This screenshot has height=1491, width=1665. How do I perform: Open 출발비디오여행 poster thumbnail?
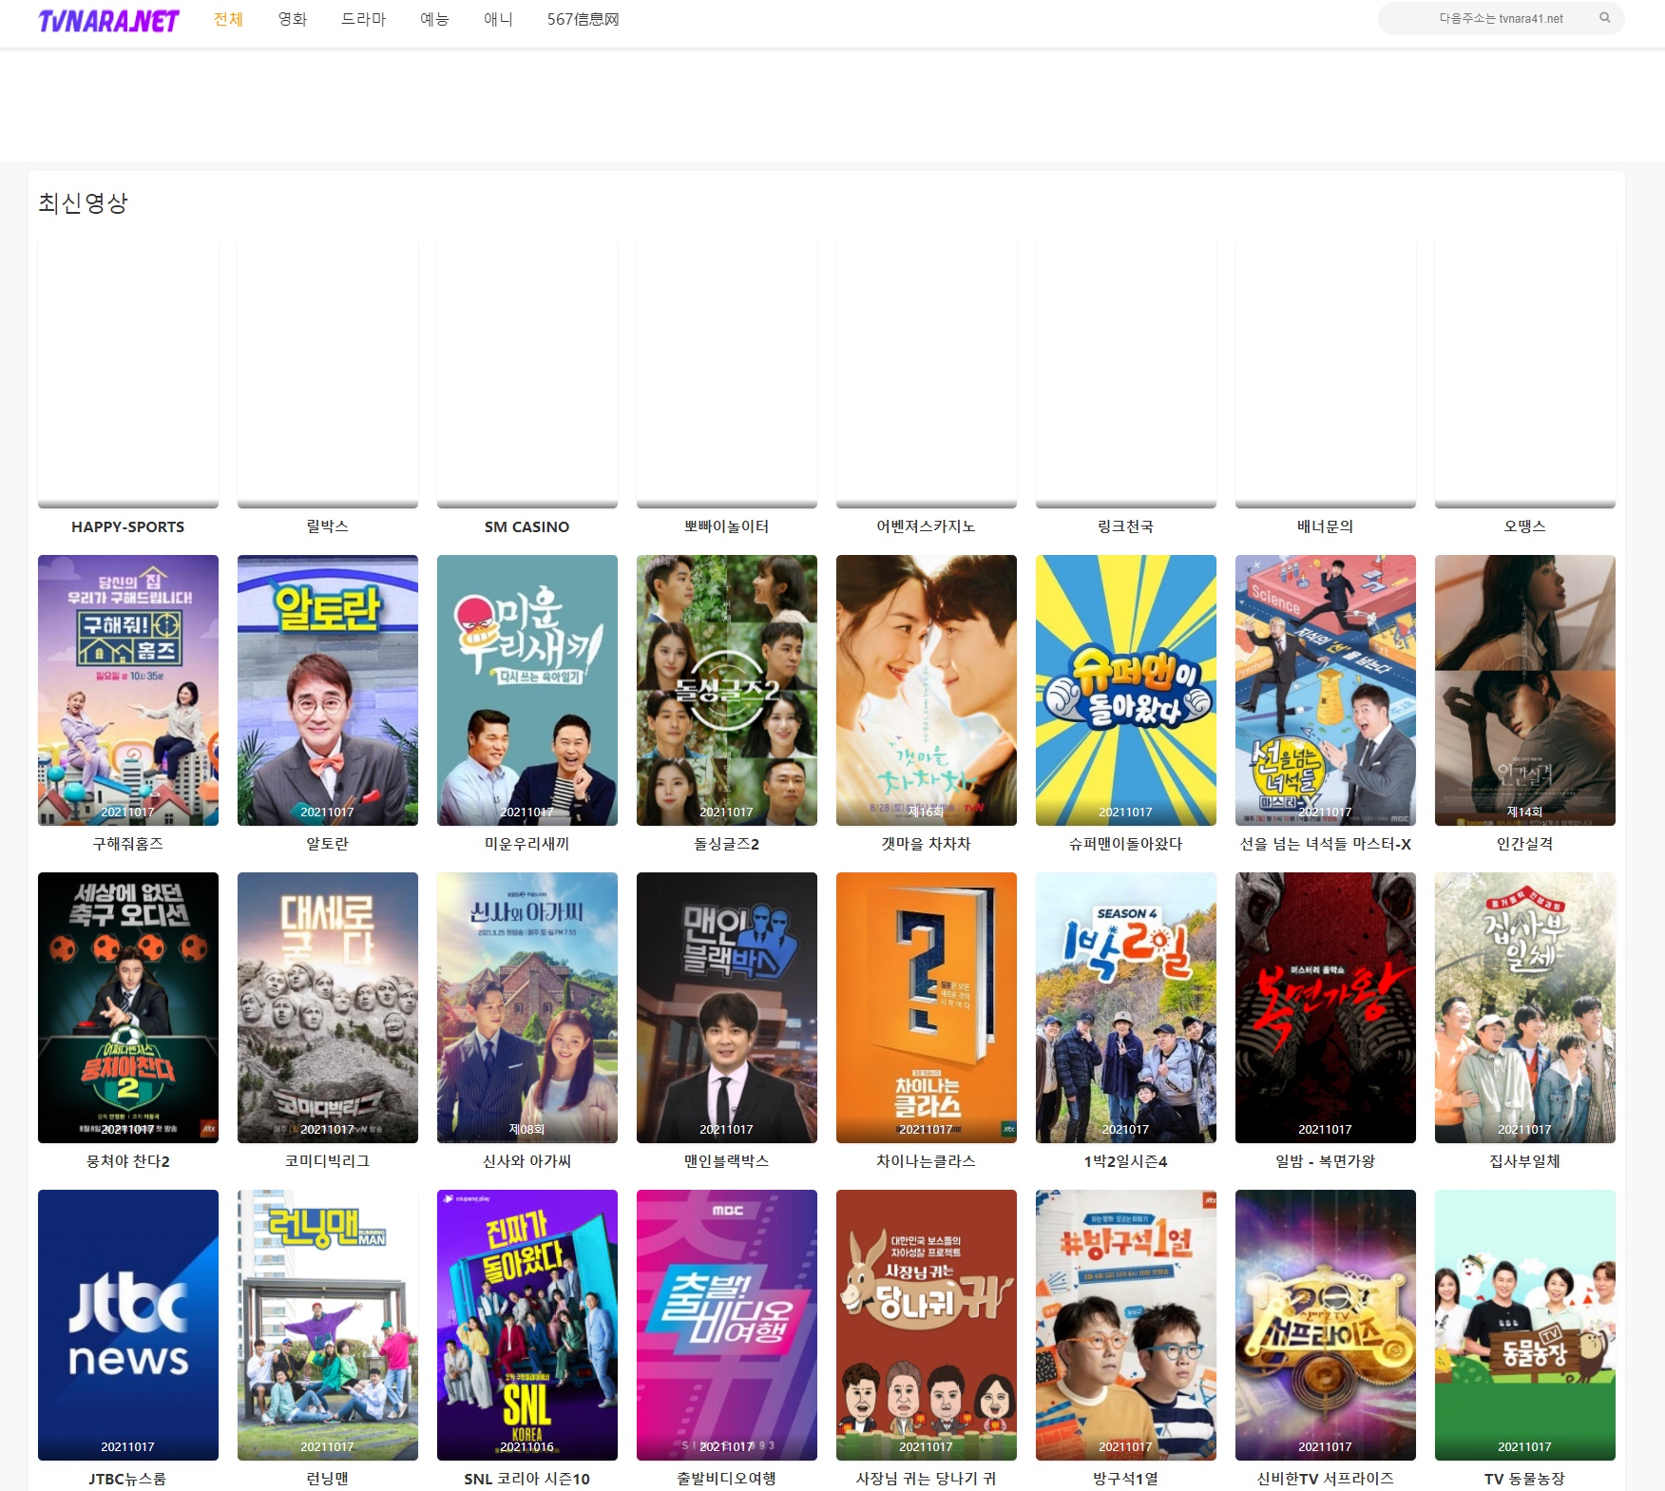coord(727,1325)
